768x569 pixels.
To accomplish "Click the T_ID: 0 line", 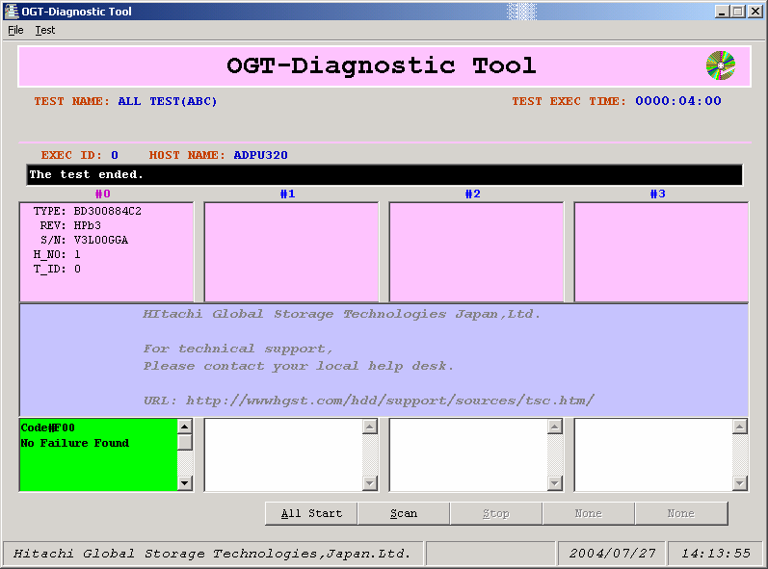I will coord(57,269).
